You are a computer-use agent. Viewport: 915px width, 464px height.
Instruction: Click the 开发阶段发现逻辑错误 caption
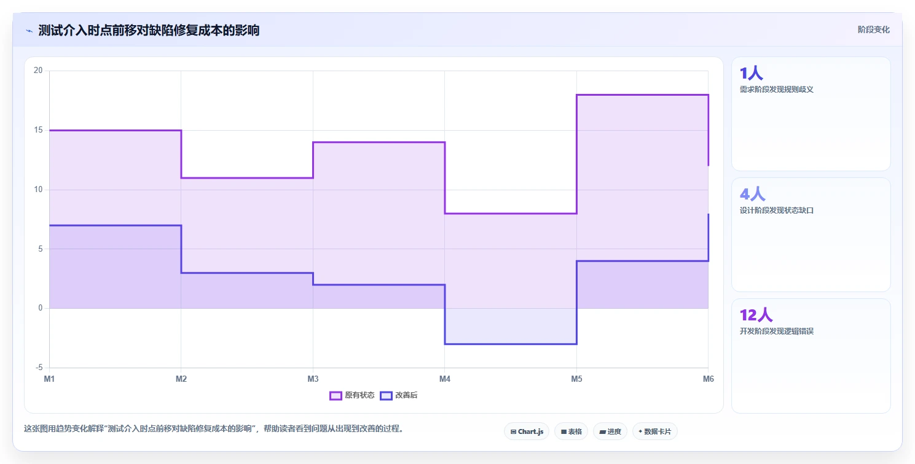777,331
